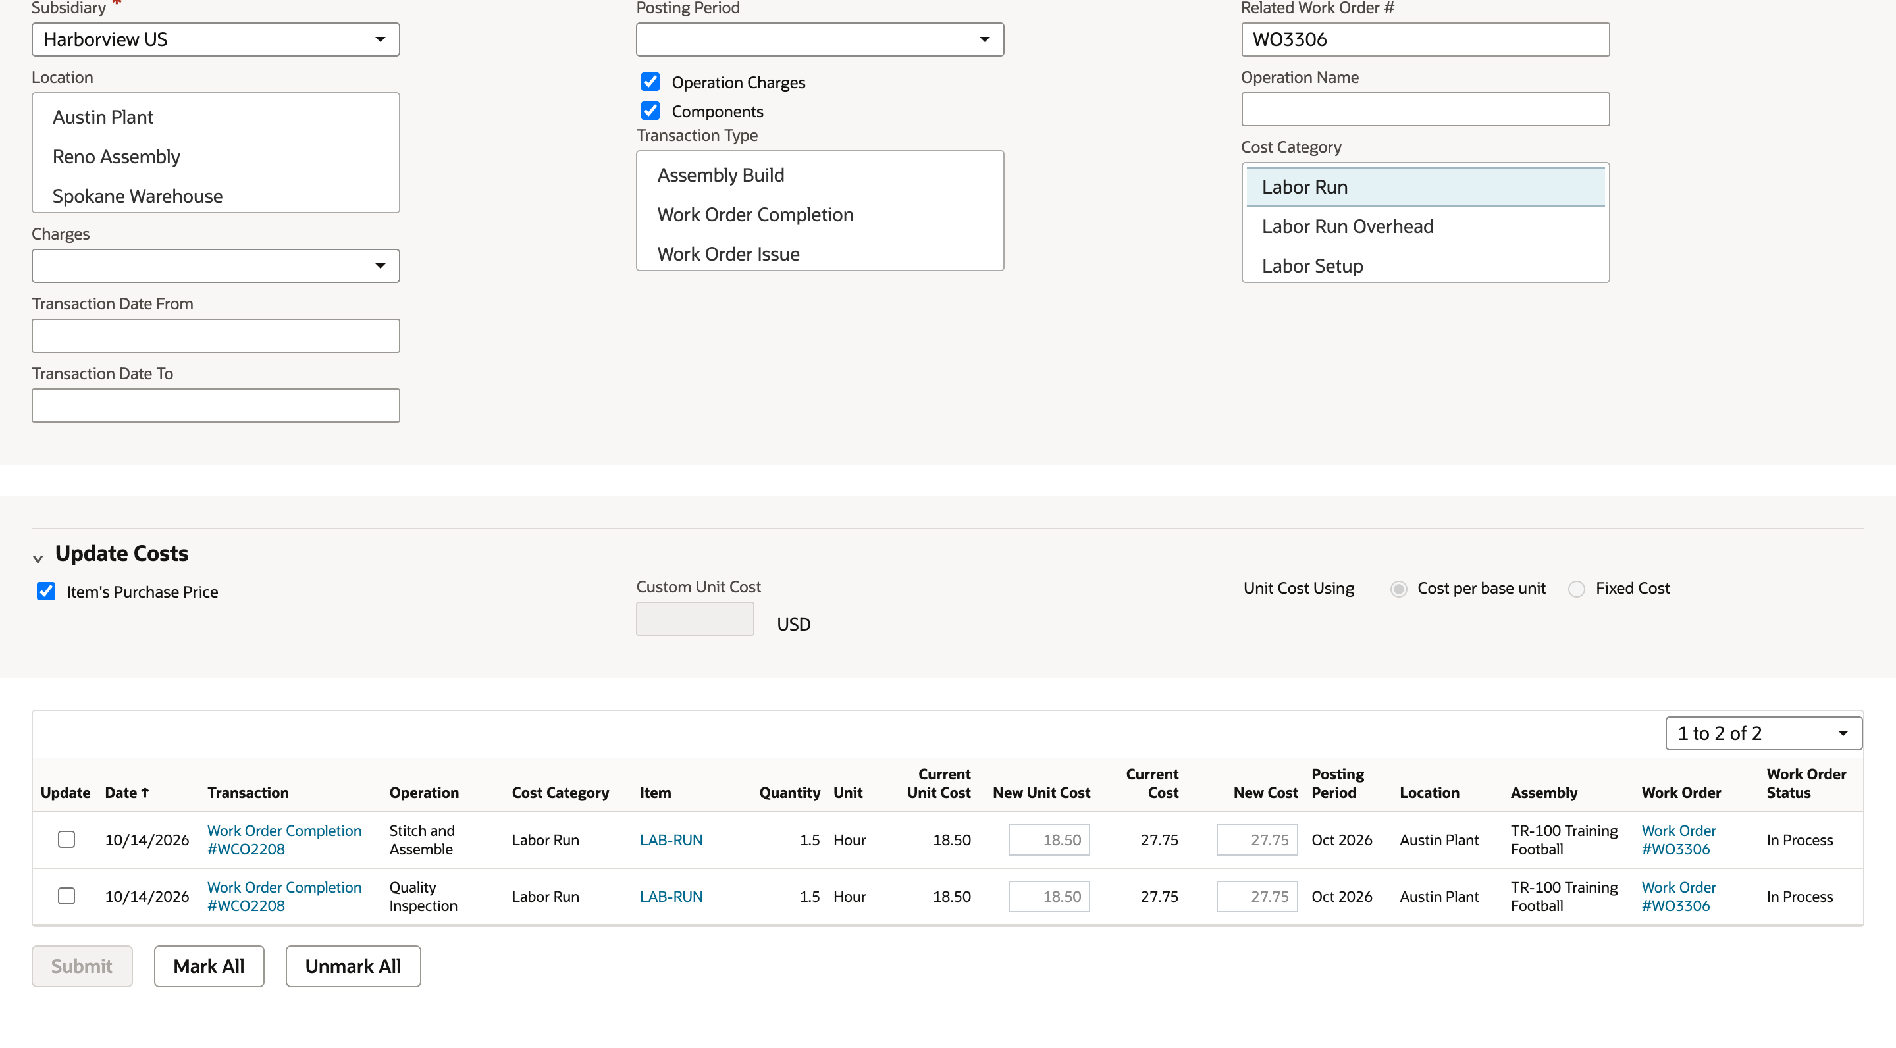
Task: Sort table by Date column header
Action: 126,793
